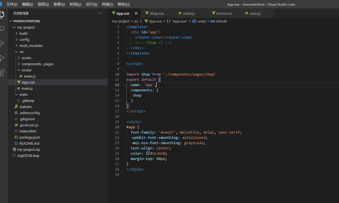
Task: Collapse the my-project folder
Action: [14, 27]
